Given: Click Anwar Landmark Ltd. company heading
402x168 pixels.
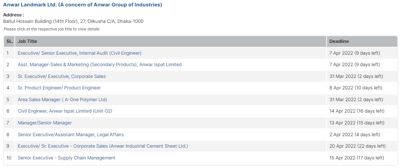Looking at the screenshot, I should point(82,5).
